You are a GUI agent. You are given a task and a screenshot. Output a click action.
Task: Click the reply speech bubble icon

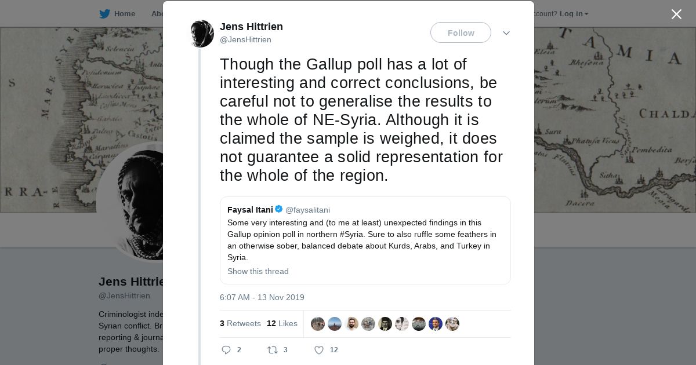pyautogui.click(x=226, y=350)
